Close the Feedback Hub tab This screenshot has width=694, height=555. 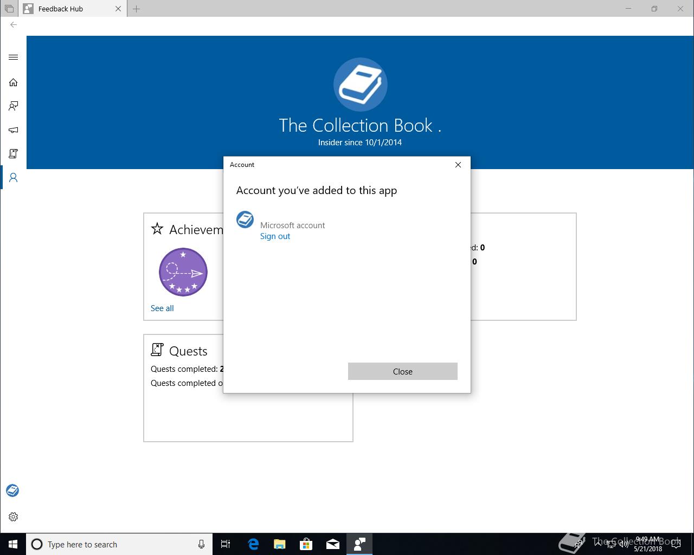(118, 9)
